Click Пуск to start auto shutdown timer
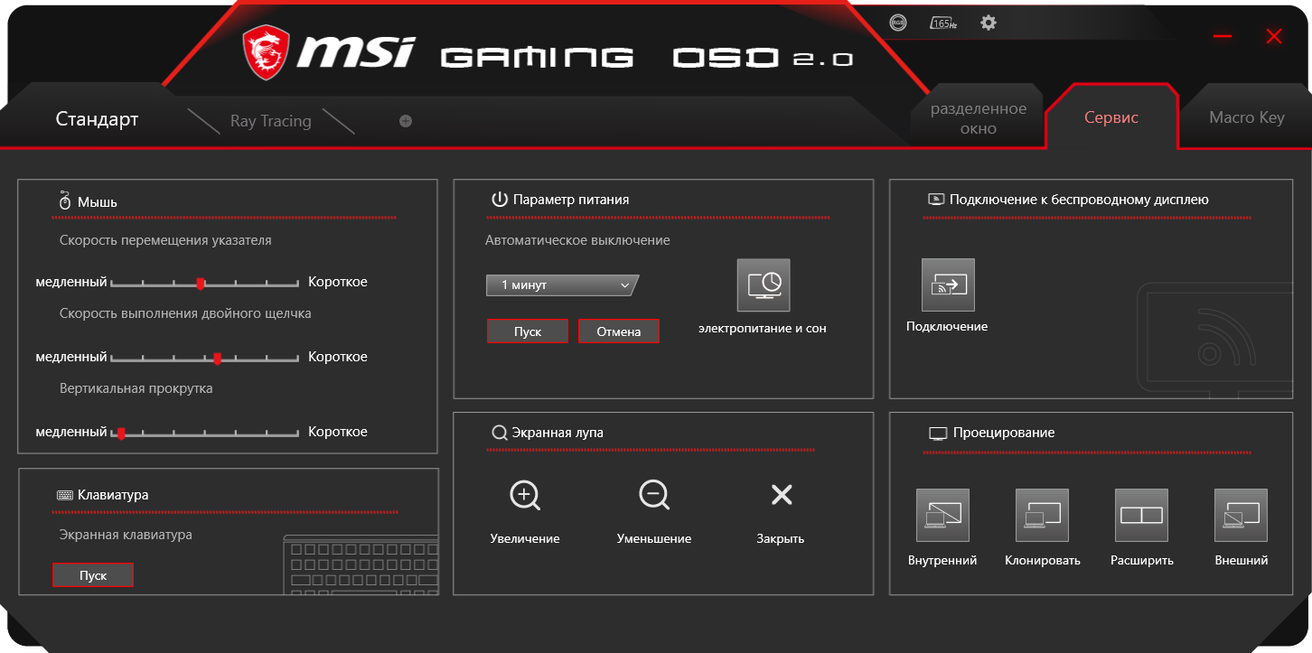The width and height of the screenshot is (1312, 653). 528,331
